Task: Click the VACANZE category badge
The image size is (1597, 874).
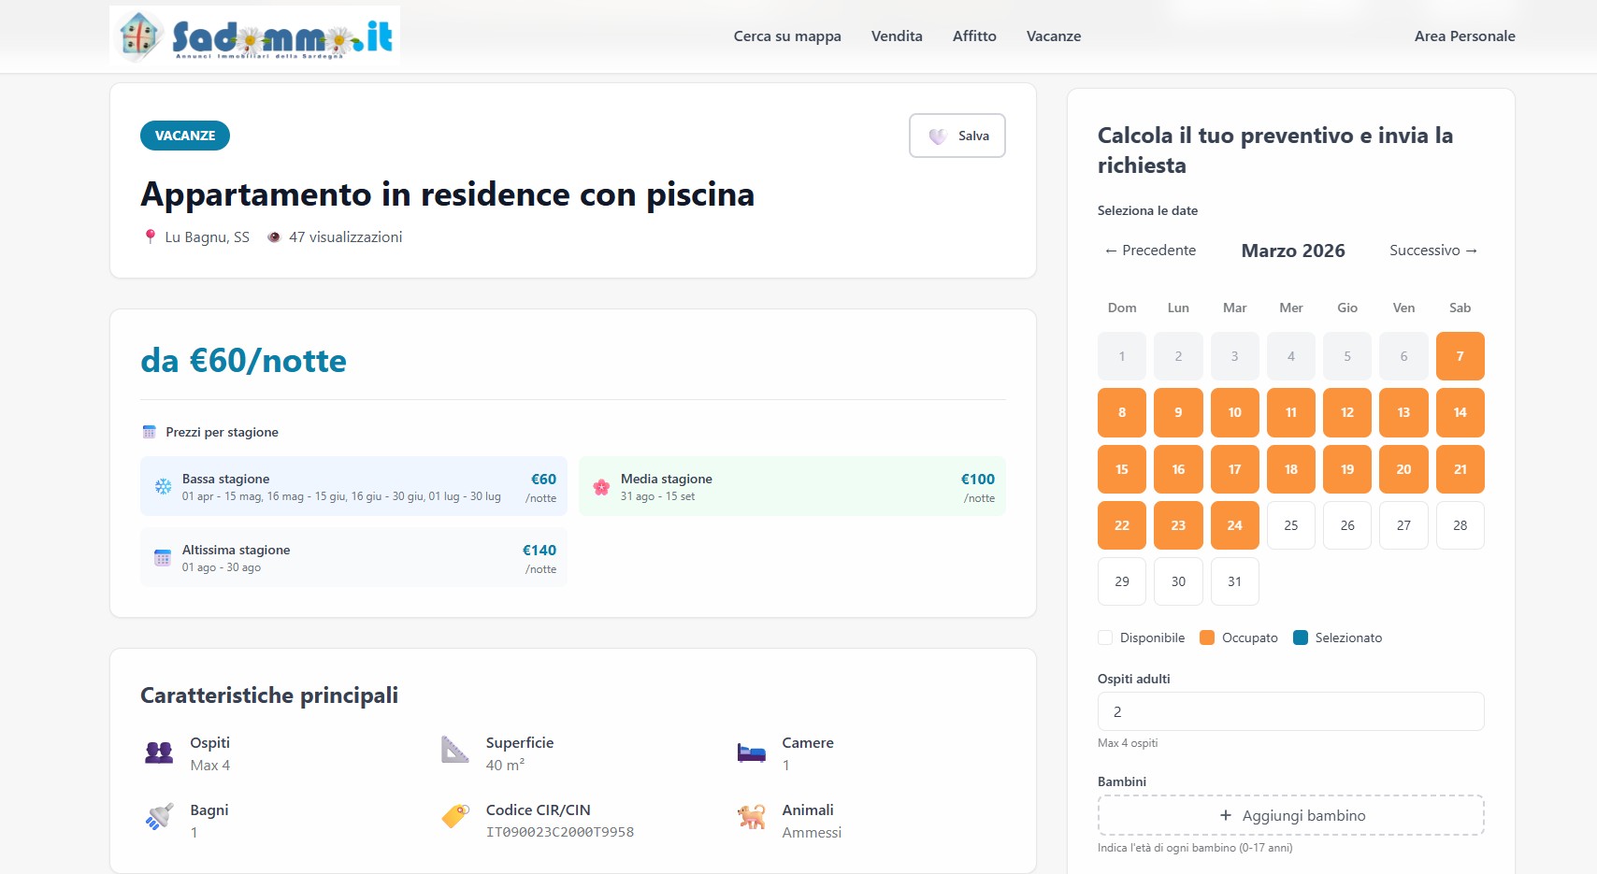Action: pyautogui.click(x=185, y=136)
